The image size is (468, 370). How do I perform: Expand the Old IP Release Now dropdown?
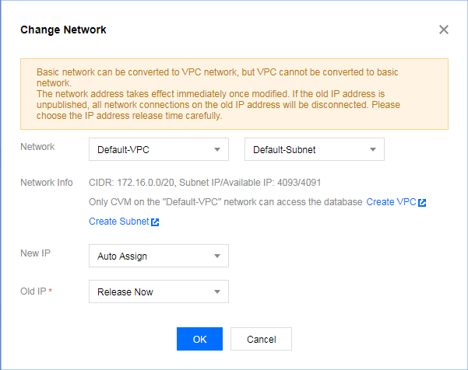(159, 292)
